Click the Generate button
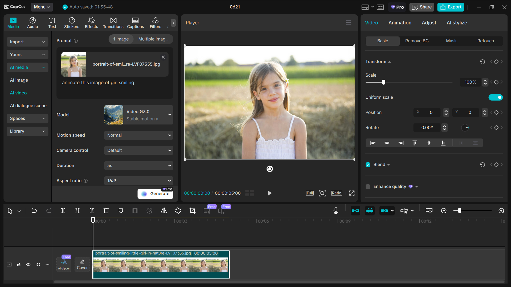The image size is (511, 287). point(156,194)
